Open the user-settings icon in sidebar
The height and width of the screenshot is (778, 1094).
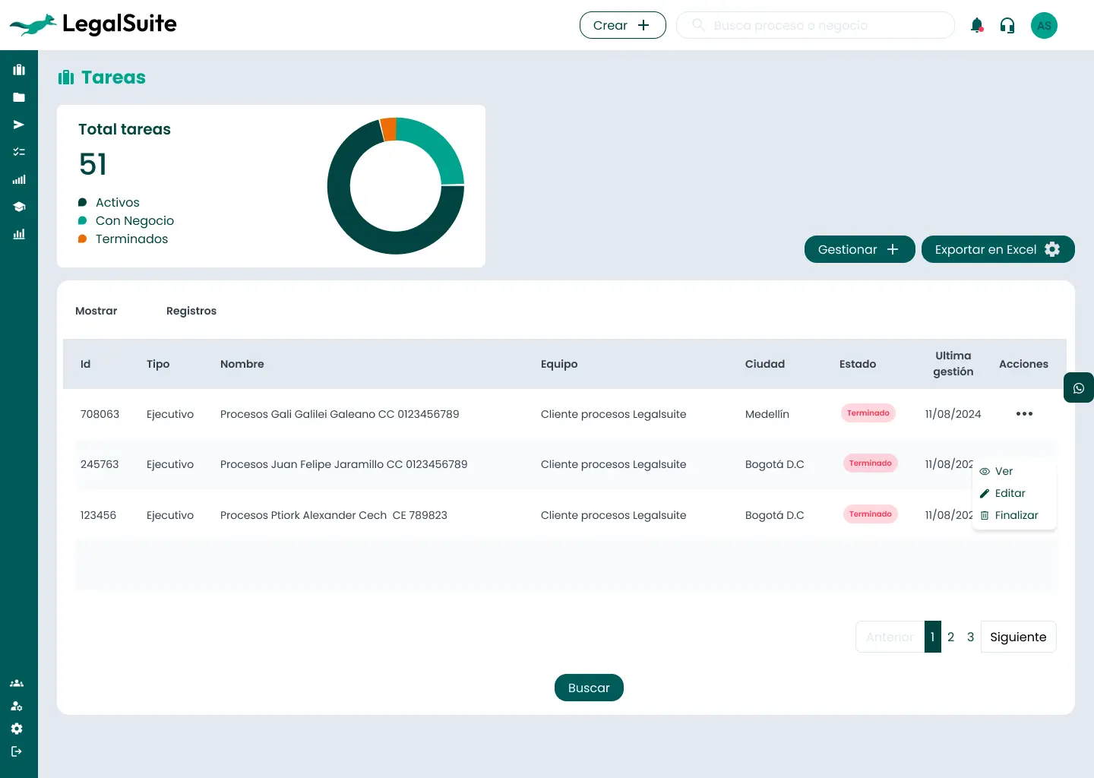17,706
